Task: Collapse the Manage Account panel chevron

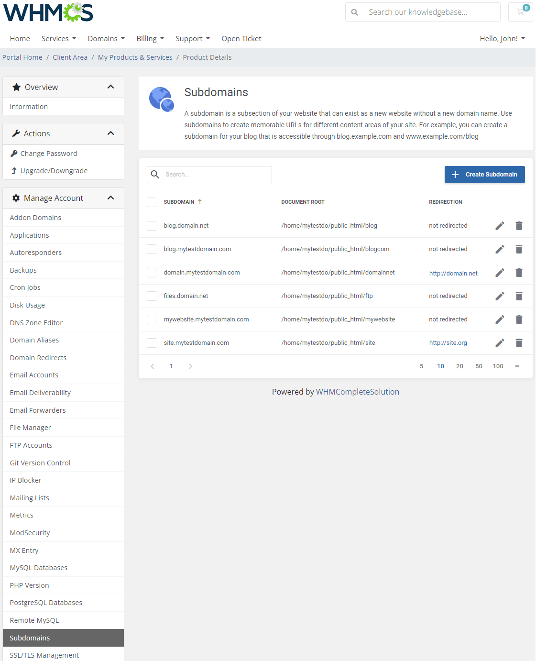Action: (x=111, y=198)
